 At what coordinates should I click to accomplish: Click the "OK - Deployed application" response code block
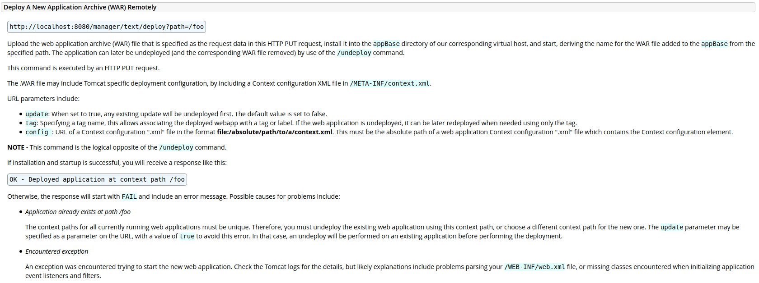pos(97,179)
